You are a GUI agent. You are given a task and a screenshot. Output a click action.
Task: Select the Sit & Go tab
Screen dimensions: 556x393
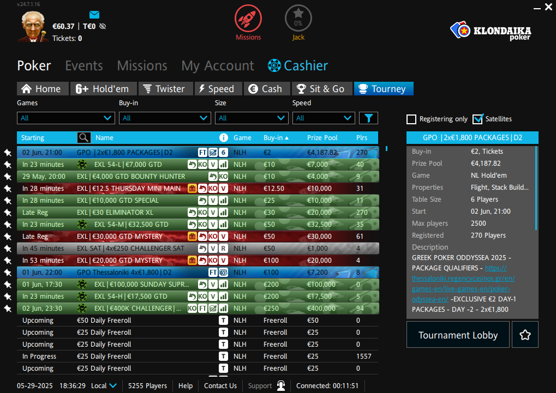(x=322, y=89)
